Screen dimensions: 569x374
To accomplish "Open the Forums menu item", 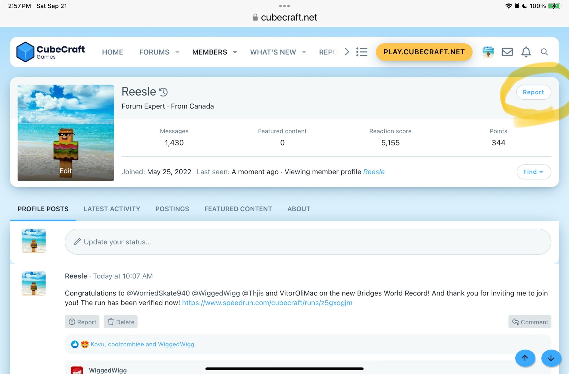I will point(154,52).
